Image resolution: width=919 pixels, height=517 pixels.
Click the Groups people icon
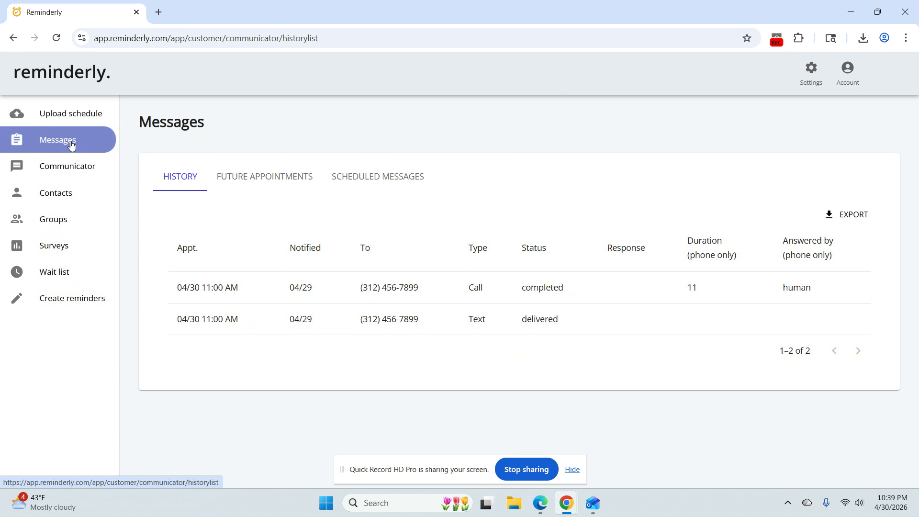coord(17,219)
